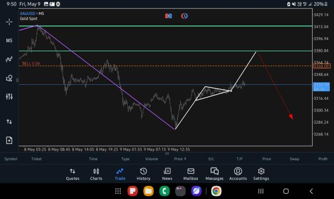Screen dimensions: 334x199
Task: Launch the red app in dock
Action: (133, 191)
